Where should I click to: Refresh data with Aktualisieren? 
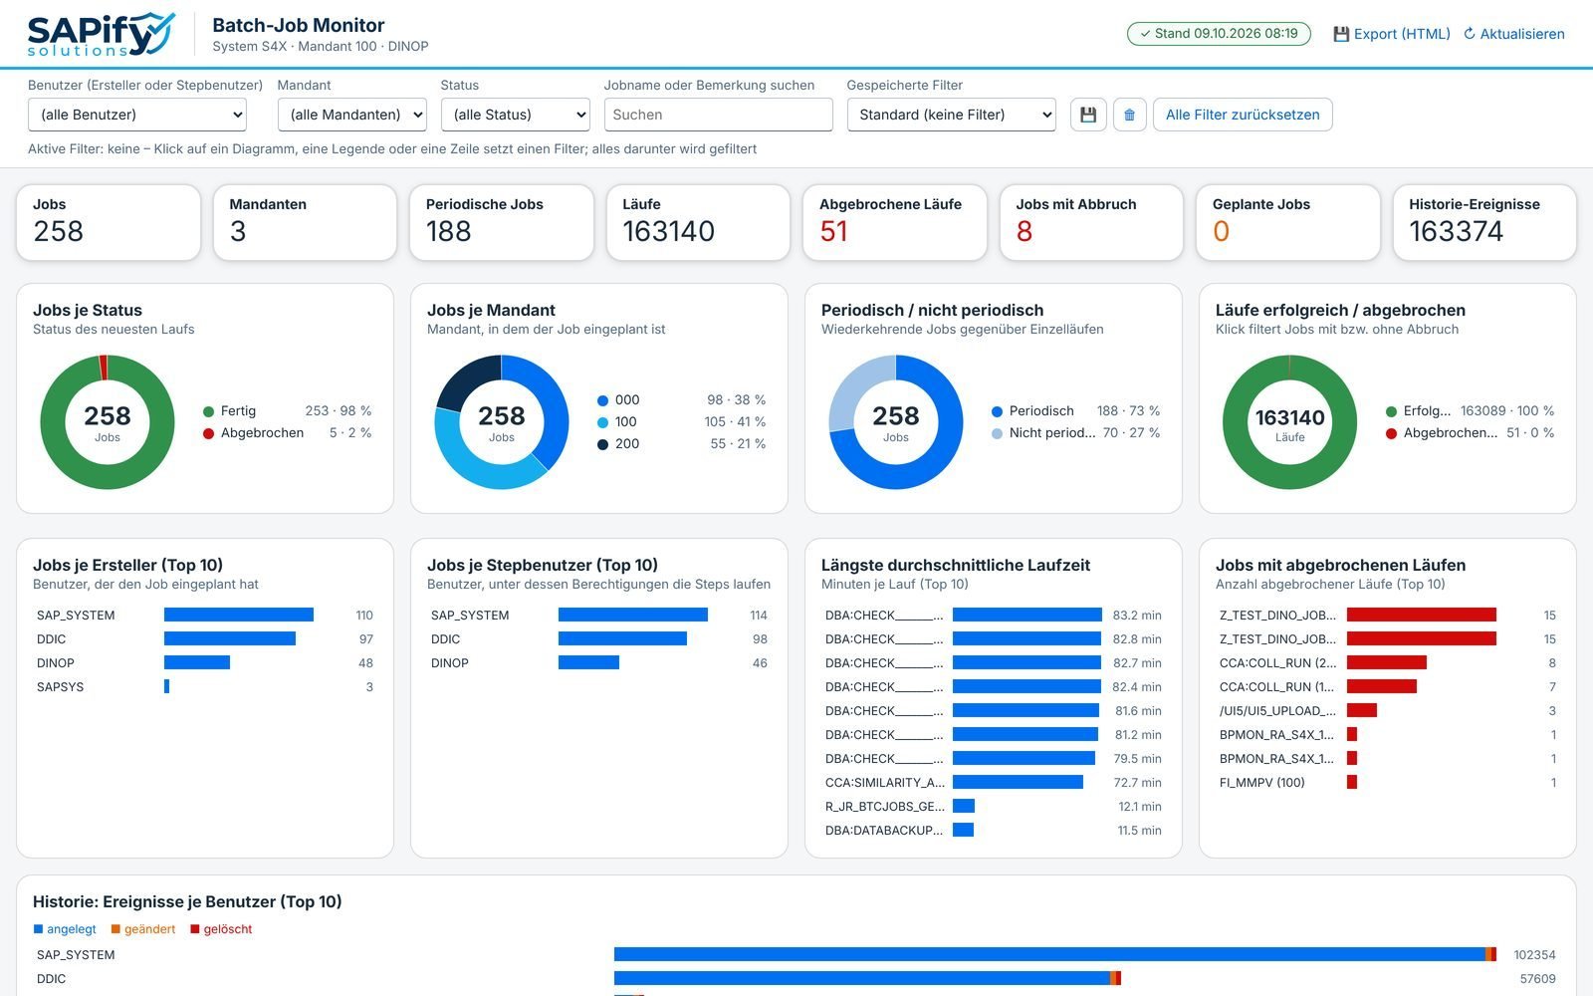coord(1513,34)
